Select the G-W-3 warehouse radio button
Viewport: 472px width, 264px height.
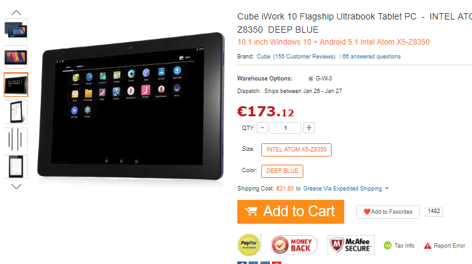tap(311, 79)
